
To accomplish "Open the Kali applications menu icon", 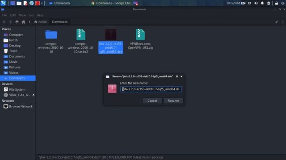I will click(3, 3).
